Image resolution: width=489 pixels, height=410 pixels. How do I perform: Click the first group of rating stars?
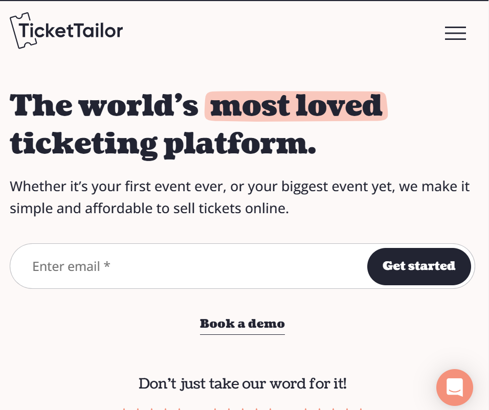(x=151, y=408)
